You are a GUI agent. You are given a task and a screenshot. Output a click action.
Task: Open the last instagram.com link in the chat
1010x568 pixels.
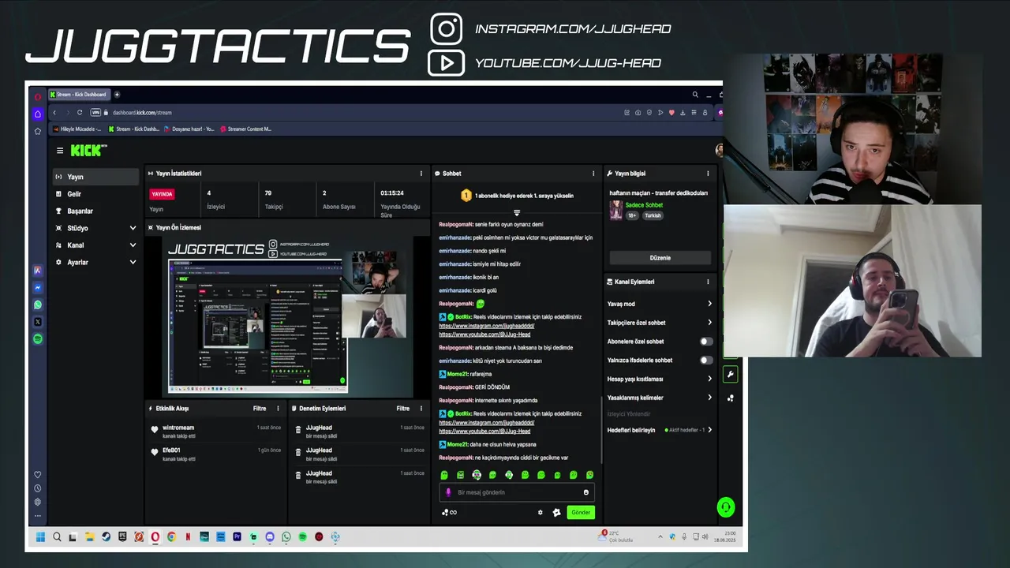click(487, 423)
